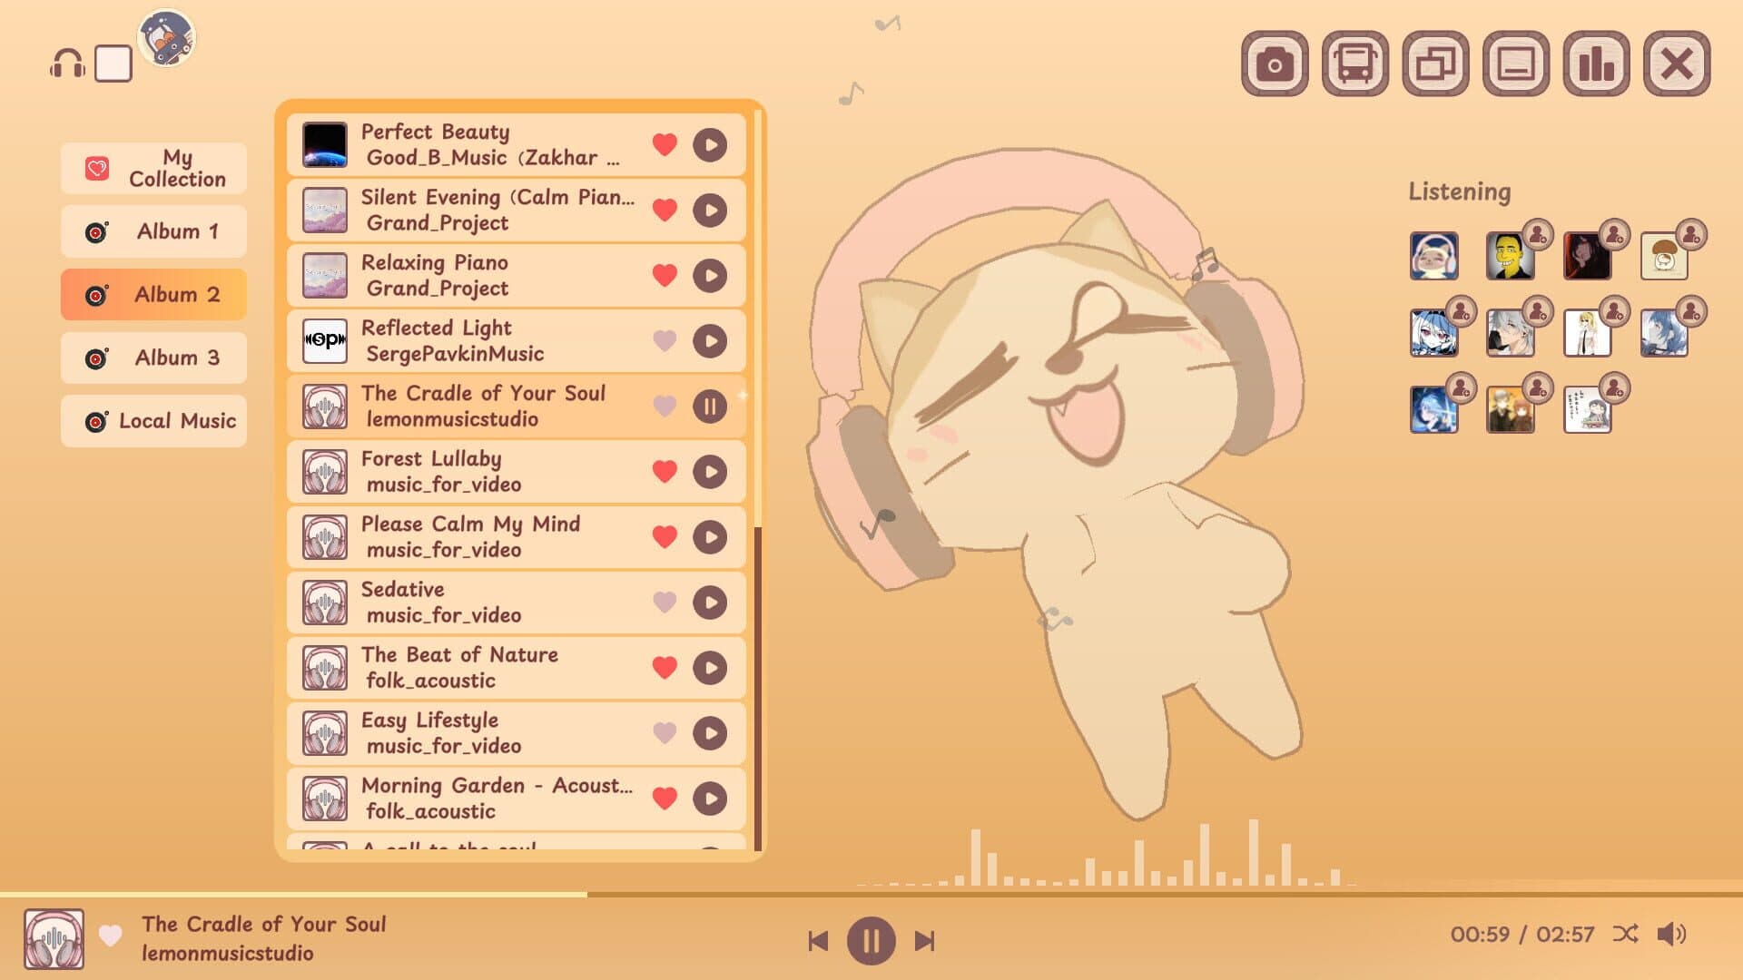
Task: Pause The Cradle of Your Soul in list
Action: click(710, 407)
